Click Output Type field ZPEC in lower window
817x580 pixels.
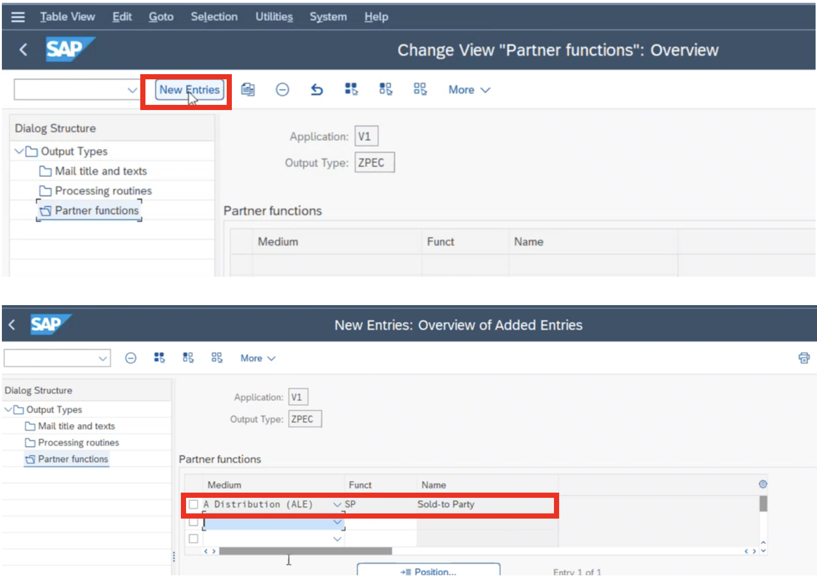pyautogui.click(x=305, y=419)
